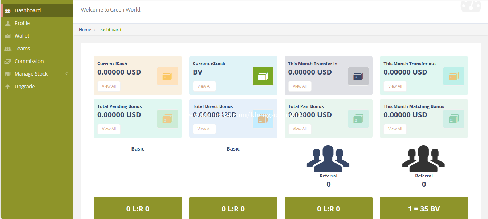Viewport: 488px width, 219px height.
Task: Click View All on Current iCash
Action: click(109, 86)
